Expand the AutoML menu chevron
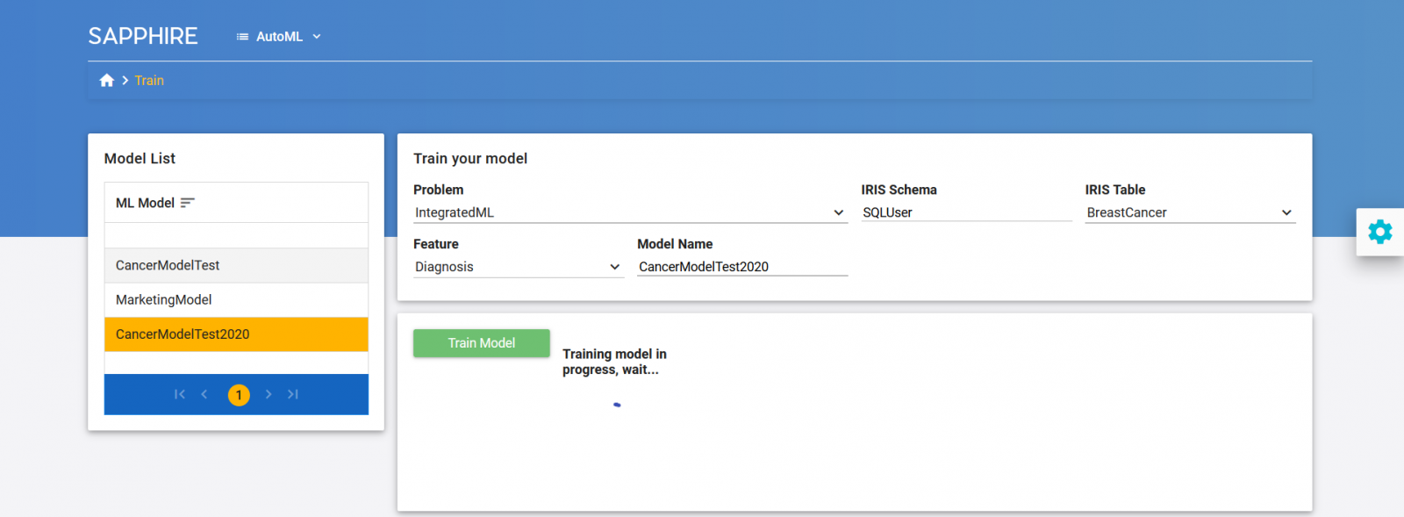 [317, 37]
